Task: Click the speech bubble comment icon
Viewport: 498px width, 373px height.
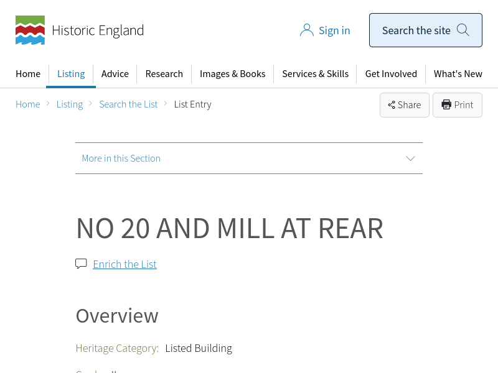Action: pos(81,264)
